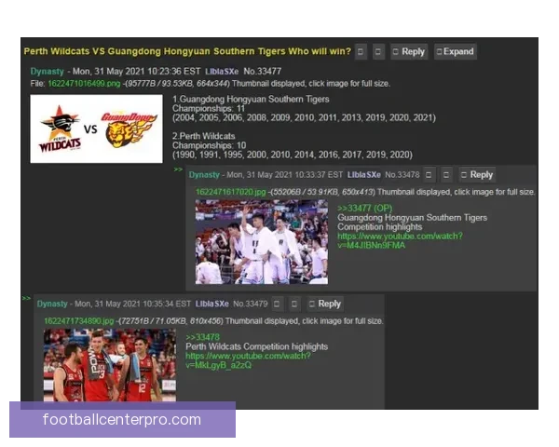559x447 pixels.
Task: Click first square icon on post No.33479
Action: click(x=277, y=304)
